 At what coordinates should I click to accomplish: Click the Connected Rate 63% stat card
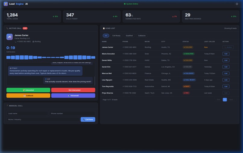151,16
